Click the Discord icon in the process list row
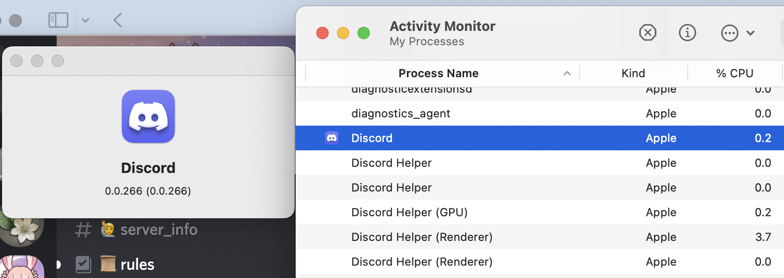Viewport: 784px width, 278px height. point(332,138)
